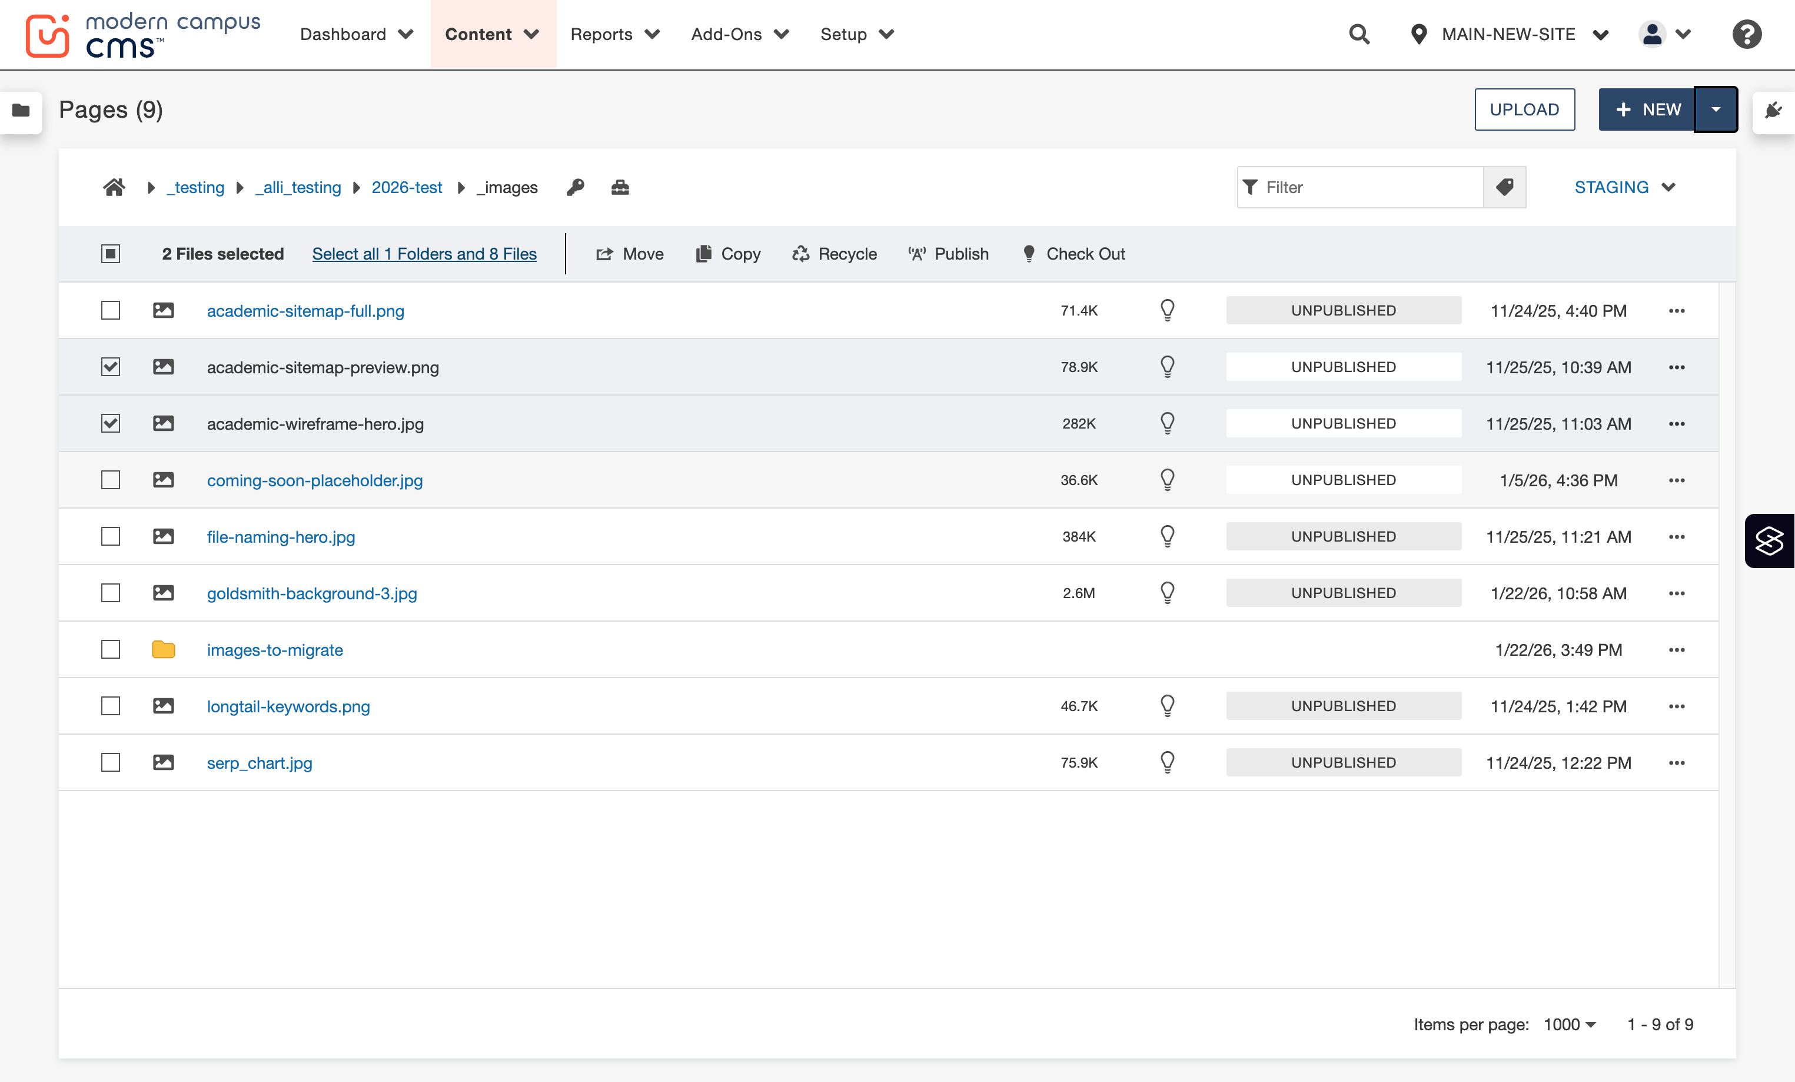Go to home directory via house icon
The width and height of the screenshot is (1795, 1082).
(114, 187)
